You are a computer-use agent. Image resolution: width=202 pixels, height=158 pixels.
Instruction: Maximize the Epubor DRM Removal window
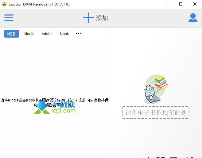181,4
